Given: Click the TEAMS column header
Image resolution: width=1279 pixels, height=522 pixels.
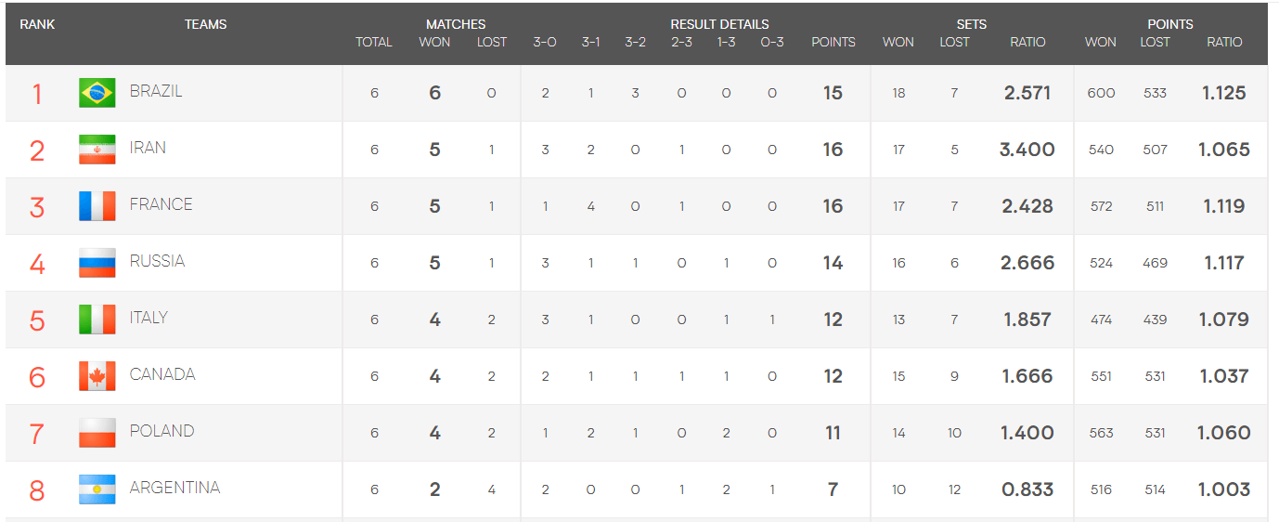Looking at the screenshot, I should pos(206,24).
